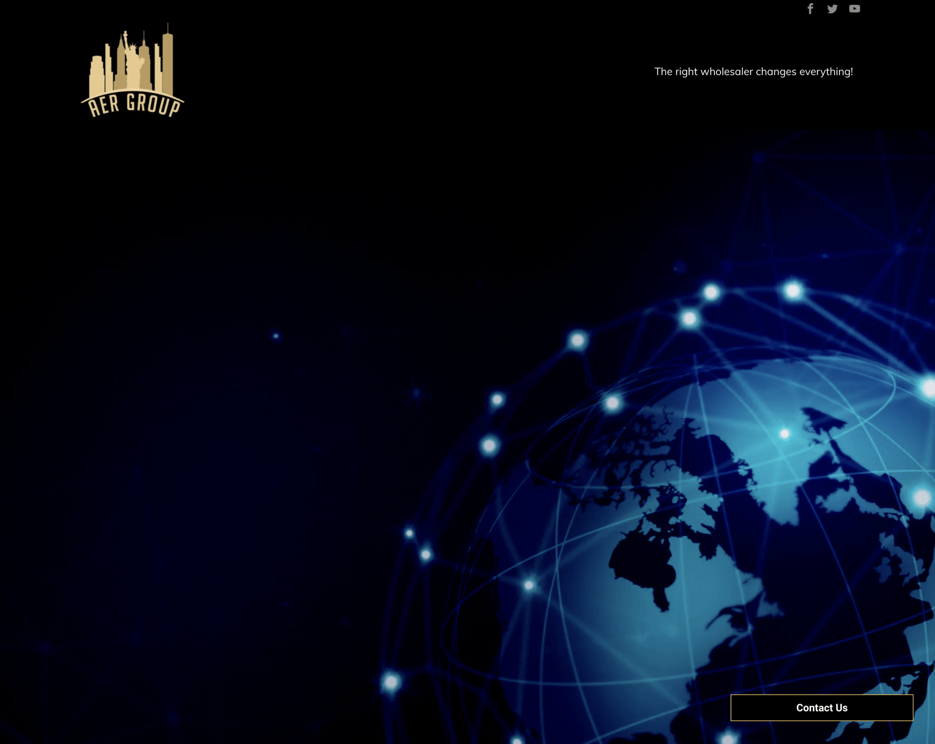Image resolution: width=935 pixels, height=744 pixels.
Task: Click the AER GROUP curved lettering
Action: (x=134, y=105)
